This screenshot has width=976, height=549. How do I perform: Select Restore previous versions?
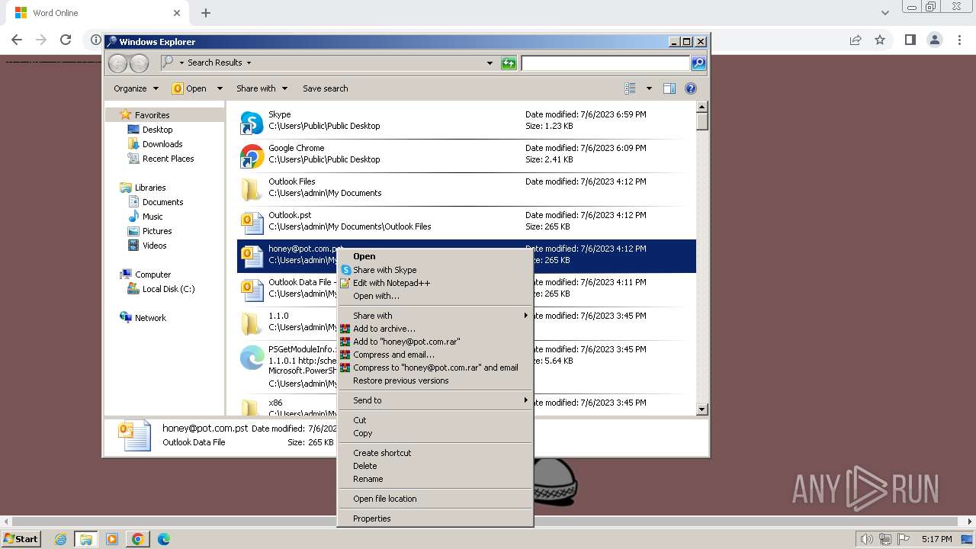(435, 380)
